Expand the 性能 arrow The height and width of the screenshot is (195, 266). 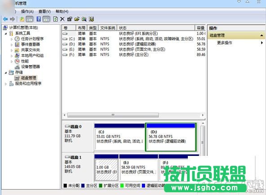(12, 62)
